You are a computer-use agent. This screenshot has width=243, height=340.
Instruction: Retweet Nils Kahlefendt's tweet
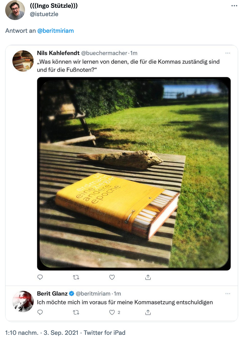click(x=76, y=277)
